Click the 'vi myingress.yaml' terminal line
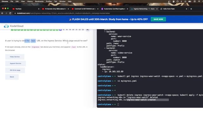Screen dimensions: 203x114 127,81
